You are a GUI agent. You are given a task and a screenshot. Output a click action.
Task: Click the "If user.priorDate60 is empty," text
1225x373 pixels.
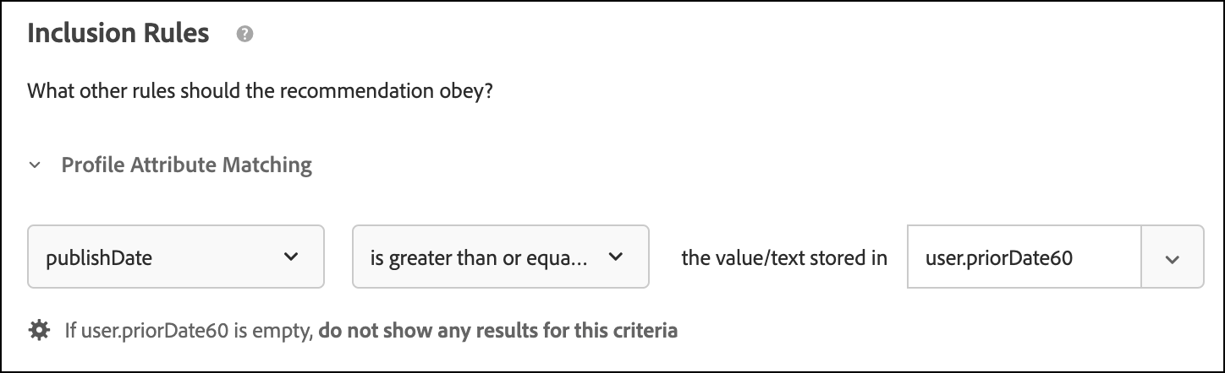pos(189,330)
